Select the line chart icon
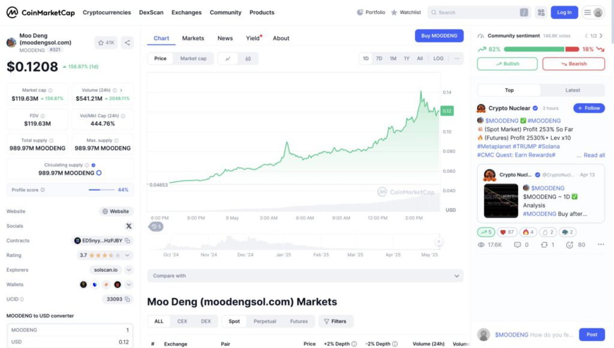Viewport: 614px width, 348px height. pyautogui.click(x=228, y=59)
